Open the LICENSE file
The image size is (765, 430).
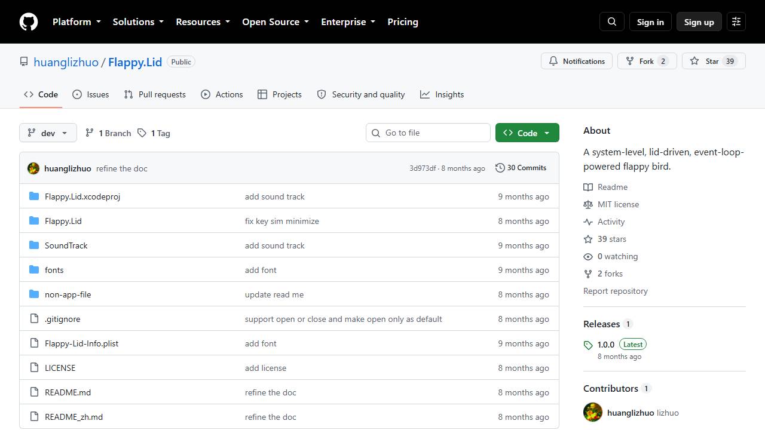pos(60,368)
